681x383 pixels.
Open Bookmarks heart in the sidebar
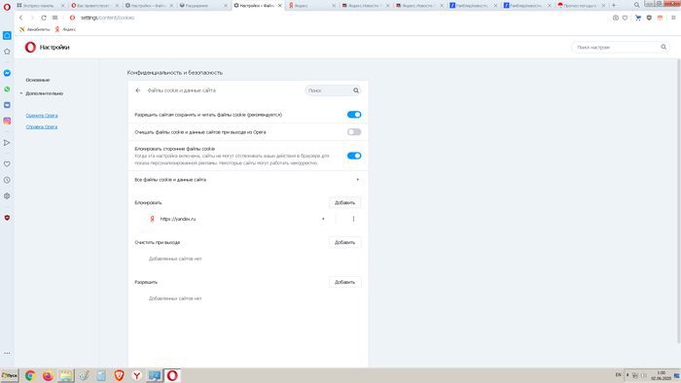pos(7,164)
